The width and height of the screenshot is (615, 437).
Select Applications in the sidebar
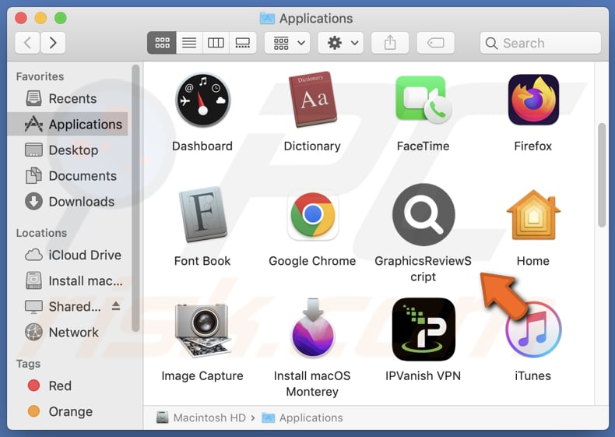[x=68, y=124]
